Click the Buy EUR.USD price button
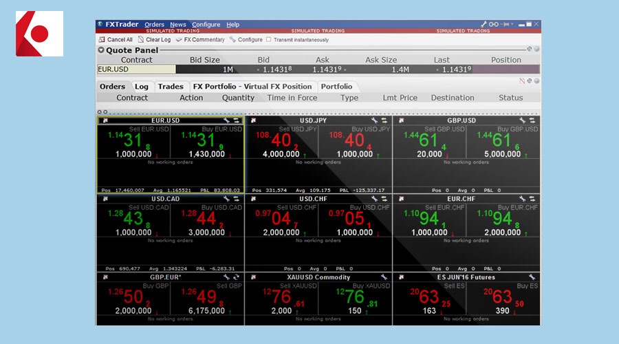This screenshot has width=619, height=344. pos(207,142)
